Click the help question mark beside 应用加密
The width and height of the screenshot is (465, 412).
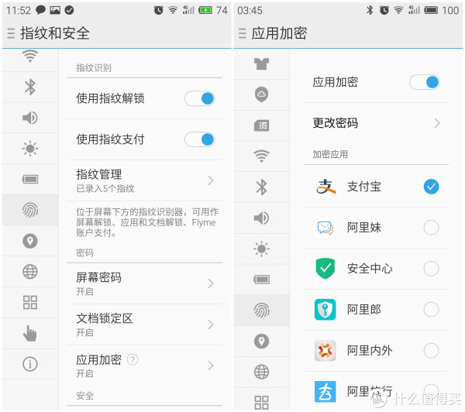point(133,359)
